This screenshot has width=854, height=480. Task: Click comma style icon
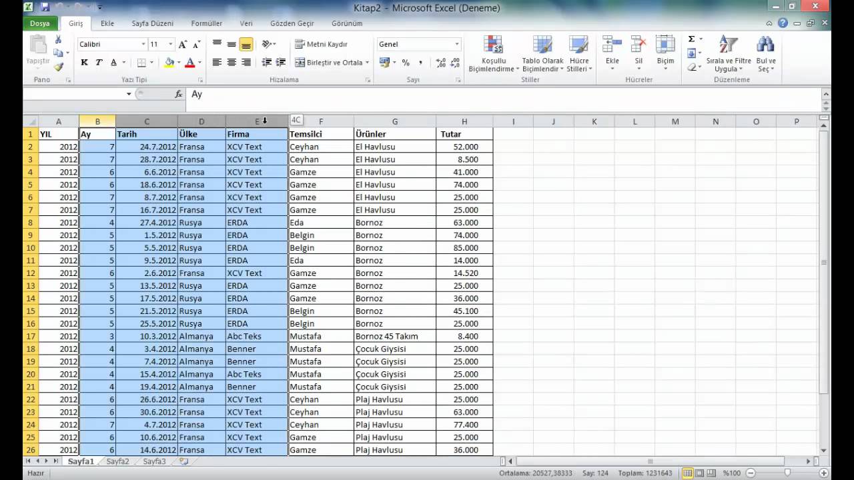(420, 63)
